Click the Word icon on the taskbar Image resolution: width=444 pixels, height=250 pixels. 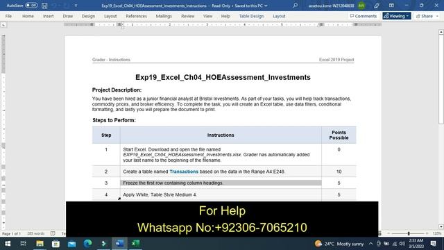point(119,244)
